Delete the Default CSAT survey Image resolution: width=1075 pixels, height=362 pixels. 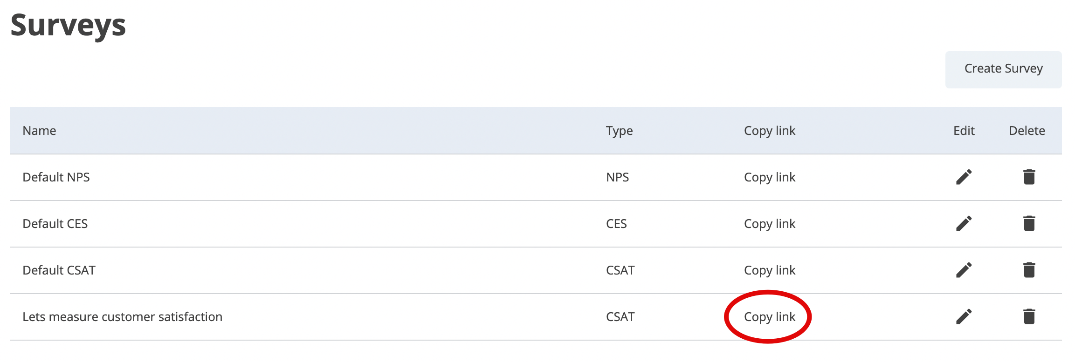(x=1029, y=270)
